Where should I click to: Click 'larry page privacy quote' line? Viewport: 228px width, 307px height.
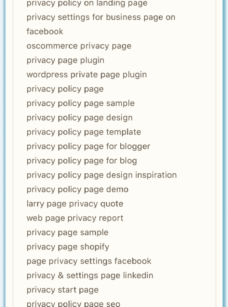(75, 204)
